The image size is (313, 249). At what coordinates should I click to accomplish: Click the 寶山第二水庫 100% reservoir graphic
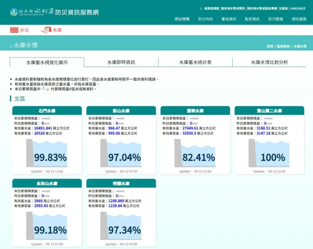tap(269, 153)
